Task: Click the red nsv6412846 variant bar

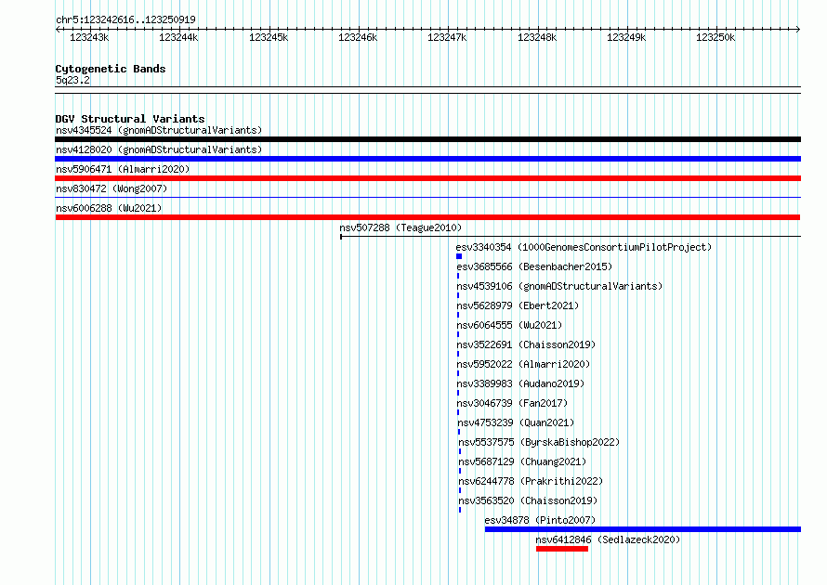Action: click(x=562, y=549)
